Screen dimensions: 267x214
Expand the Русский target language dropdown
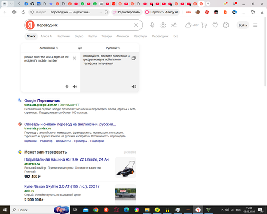[113, 48]
